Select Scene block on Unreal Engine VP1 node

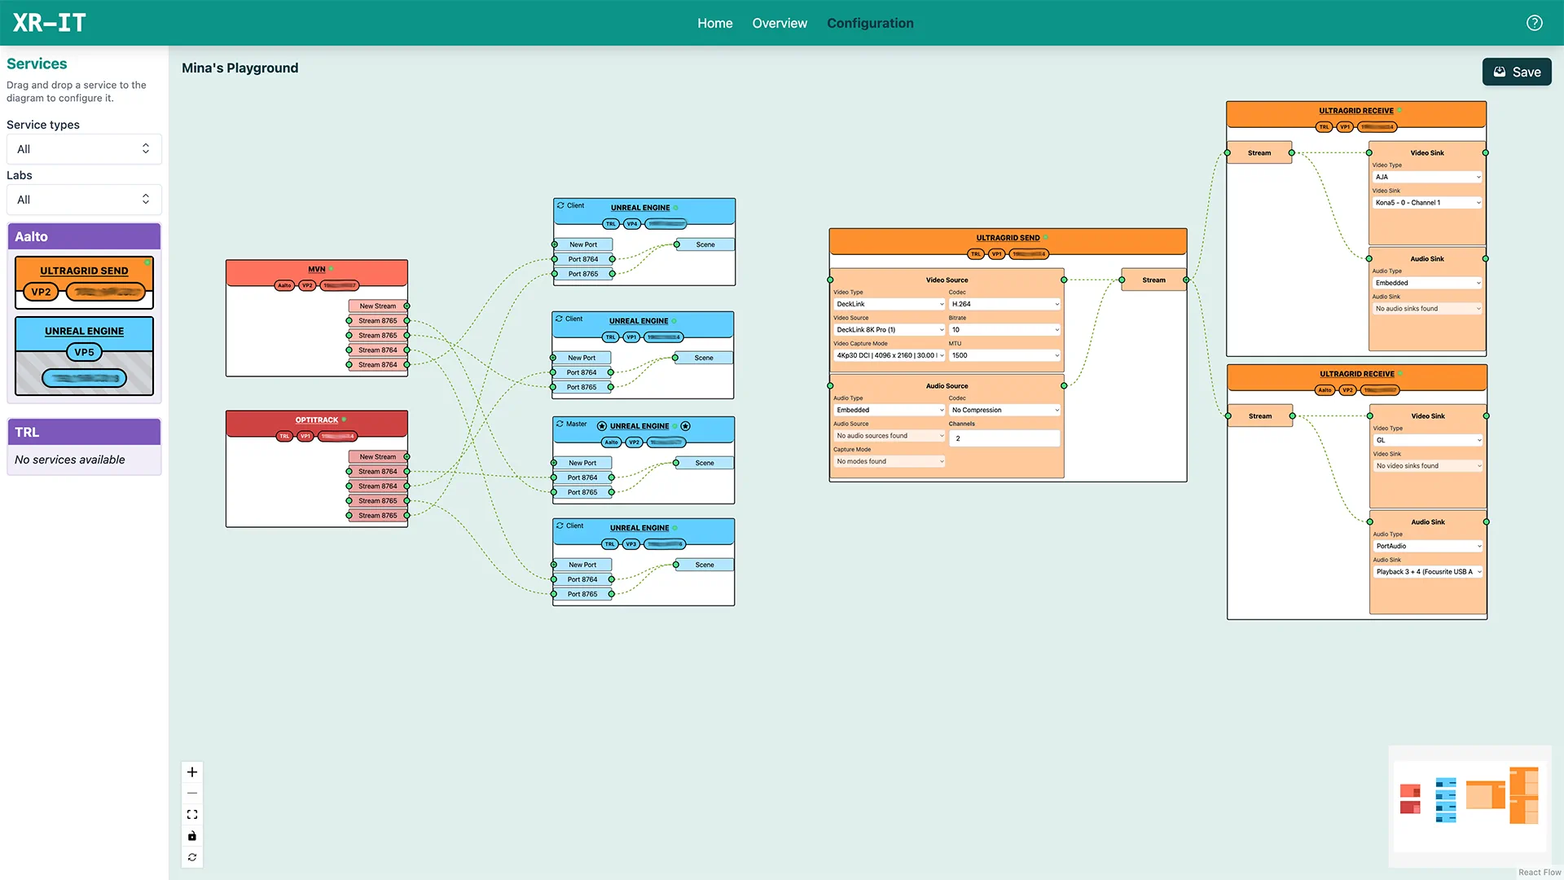704,358
